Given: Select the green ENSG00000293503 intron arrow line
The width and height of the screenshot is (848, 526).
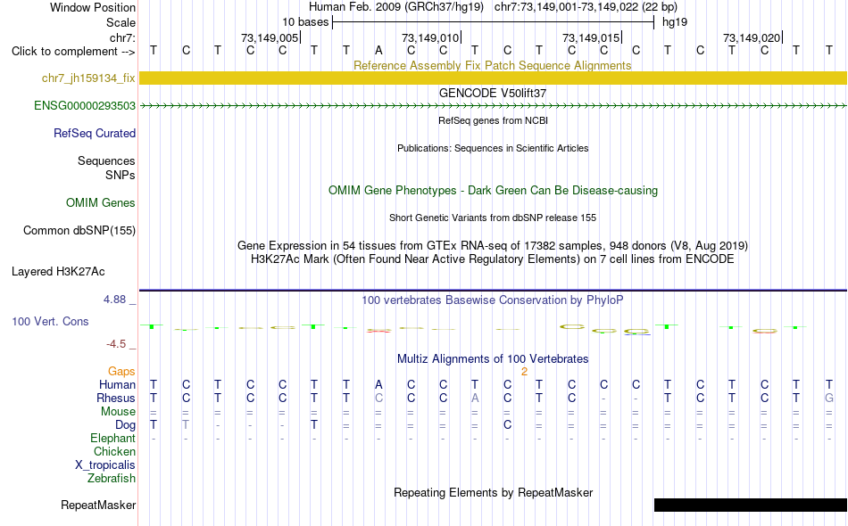Looking at the screenshot, I should (493, 106).
